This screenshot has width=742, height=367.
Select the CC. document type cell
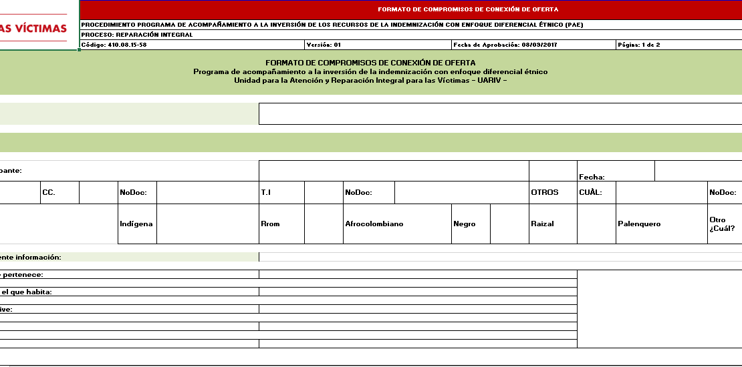60,193
